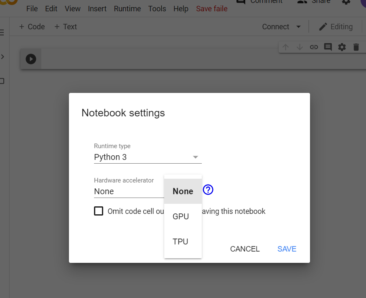Image resolution: width=366 pixels, height=298 pixels.
Task: Open cell settings gear in cell toolbar
Action: (x=342, y=47)
